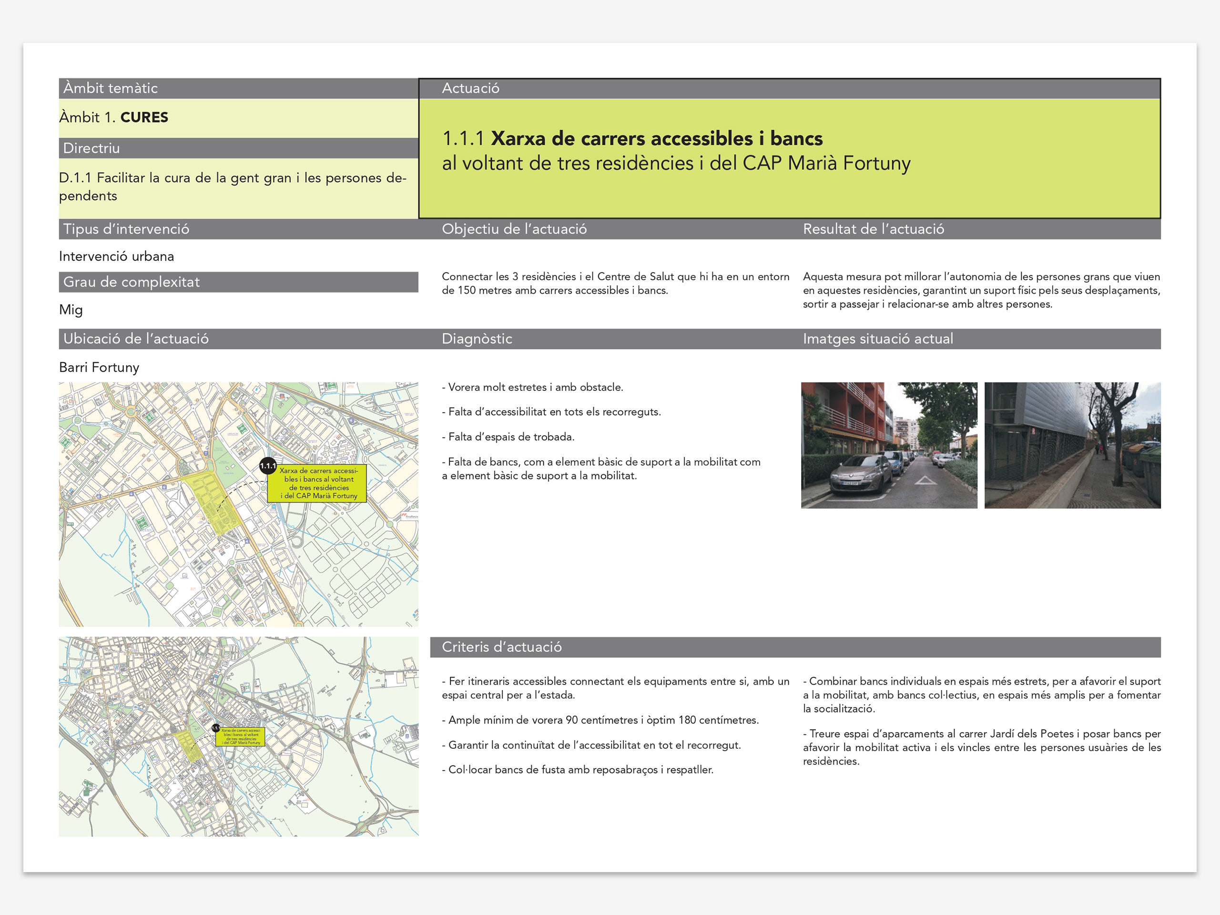Click the smaller city overview map
This screenshot has height=915, width=1220.
click(x=238, y=736)
